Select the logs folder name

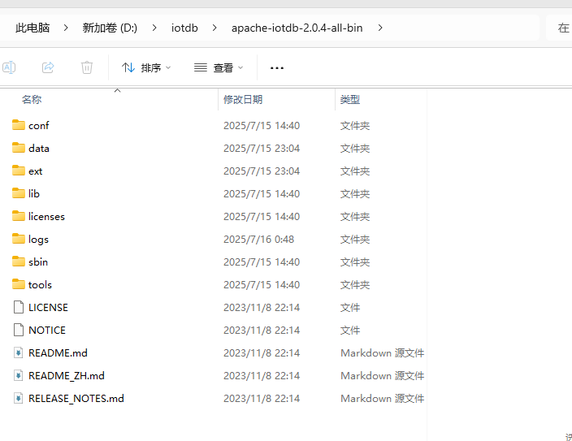point(39,240)
